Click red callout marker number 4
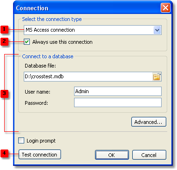 pyautogui.click(x=4, y=153)
